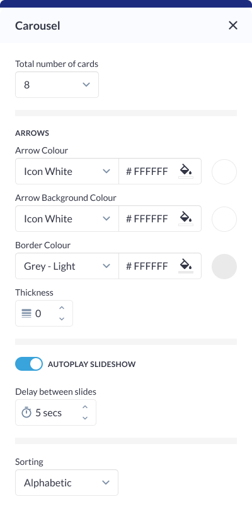Open the Total number of cards dropdown
Image resolution: width=252 pixels, height=511 pixels.
click(57, 85)
